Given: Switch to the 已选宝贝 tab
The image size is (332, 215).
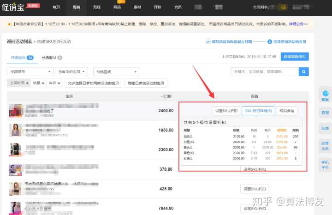Looking at the screenshot, I should 52,58.
